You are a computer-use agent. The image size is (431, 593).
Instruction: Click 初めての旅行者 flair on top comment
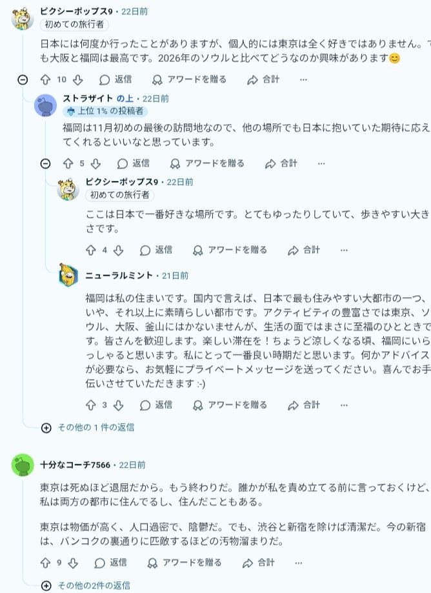[75, 25]
